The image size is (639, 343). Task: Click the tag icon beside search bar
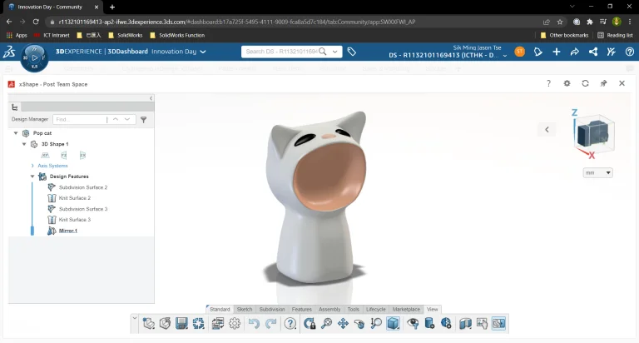coord(352,52)
